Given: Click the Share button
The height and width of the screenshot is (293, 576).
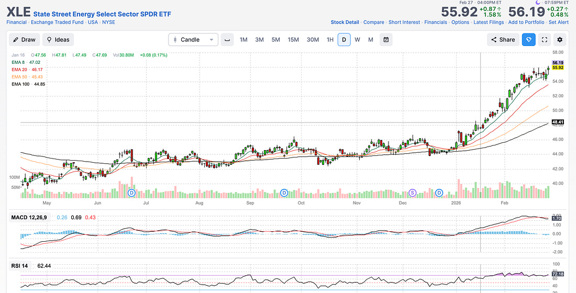Looking at the screenshot, I should [x=503, y=40].
